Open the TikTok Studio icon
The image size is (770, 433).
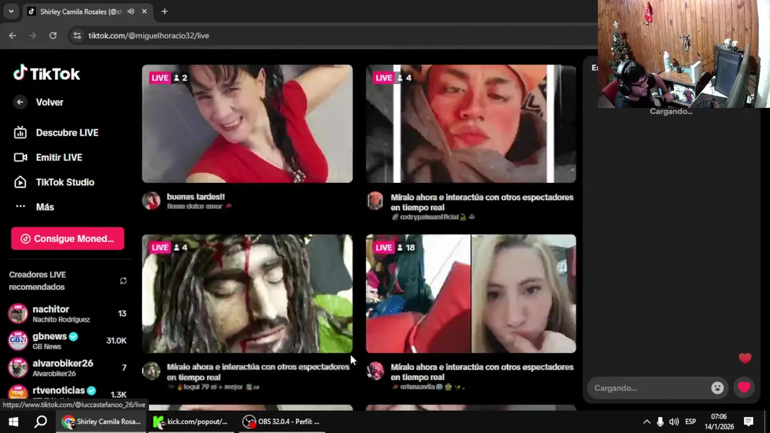[x=20, y=182]
